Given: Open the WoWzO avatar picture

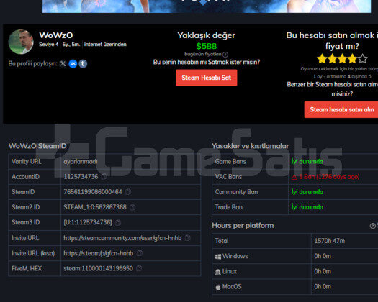Looking at the screenshot, I should coord(21,42).
